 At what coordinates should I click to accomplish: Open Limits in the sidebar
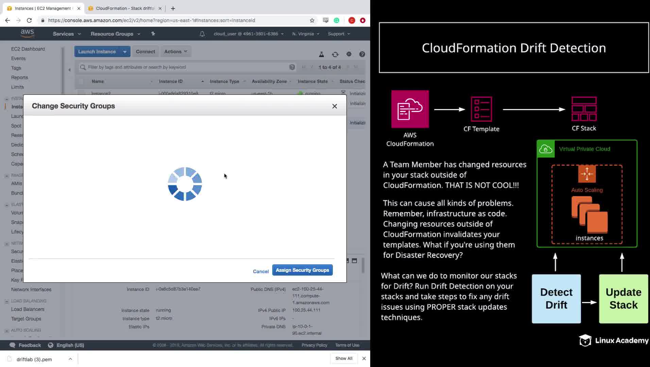click(17, 87)
